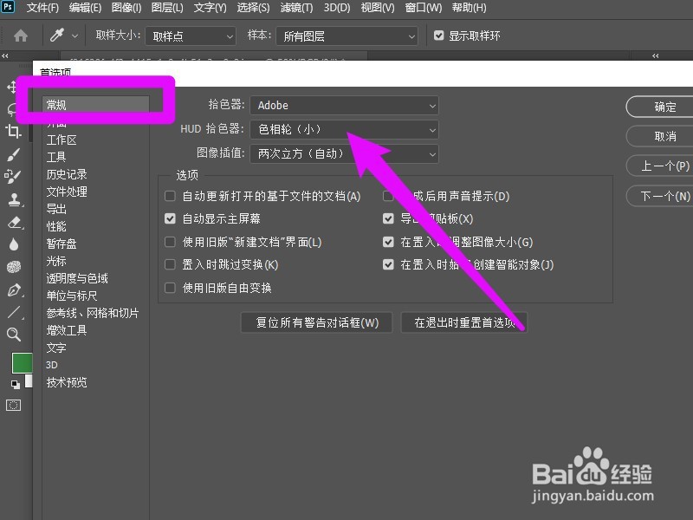Select the Line tool
This screenshot has height=520, width=693.
click(14, 312)
